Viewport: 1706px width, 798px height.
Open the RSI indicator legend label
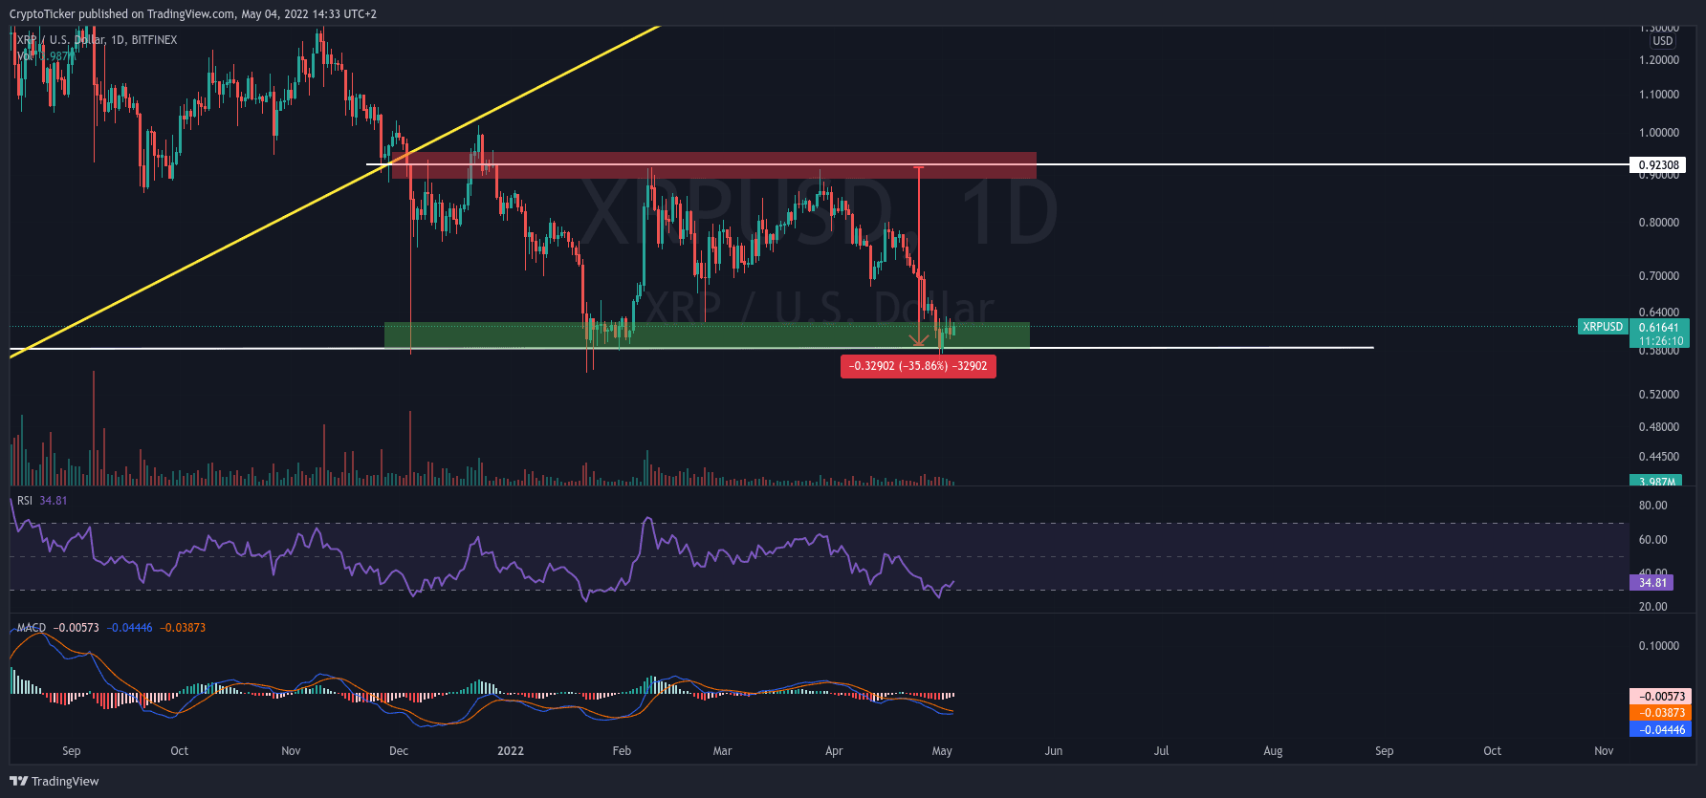(25, 501)
